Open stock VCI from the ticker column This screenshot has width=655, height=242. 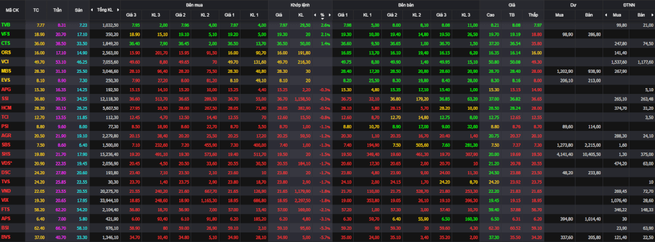pos(5,62)
